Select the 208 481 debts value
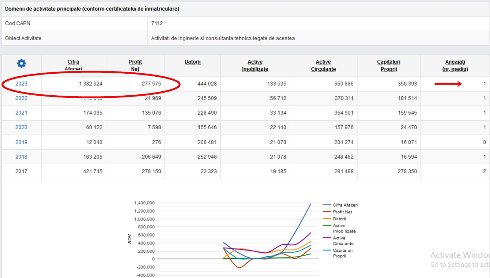The image size is (490, 278). 207,142
